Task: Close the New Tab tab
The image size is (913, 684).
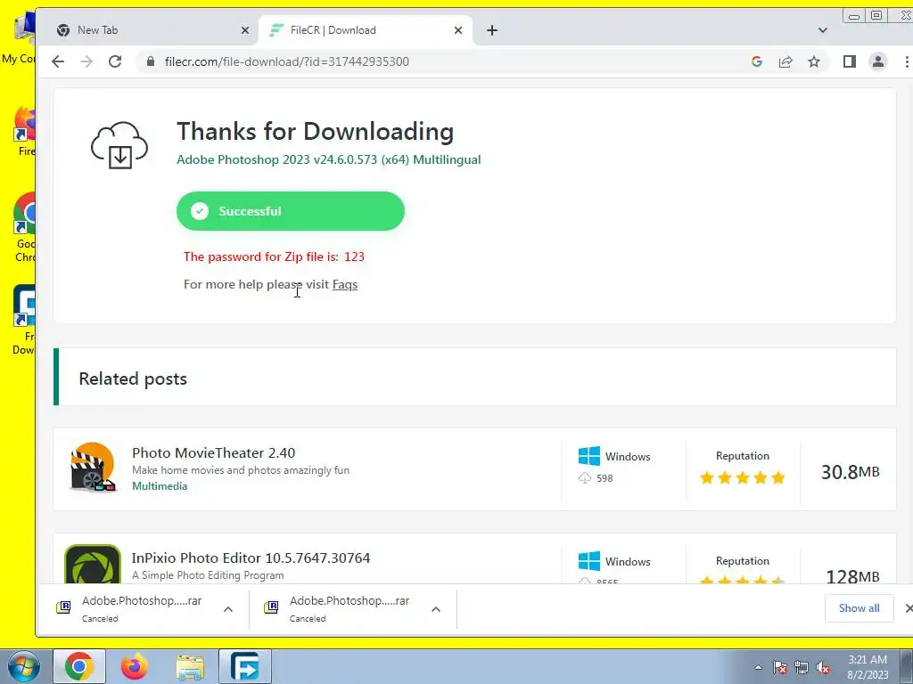Action: coord(245,30)
